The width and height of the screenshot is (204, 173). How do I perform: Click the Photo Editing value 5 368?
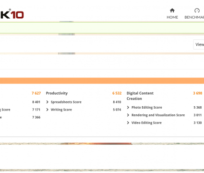pos(198,108)
